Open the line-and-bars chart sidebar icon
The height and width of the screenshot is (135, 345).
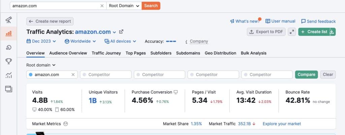8,75
